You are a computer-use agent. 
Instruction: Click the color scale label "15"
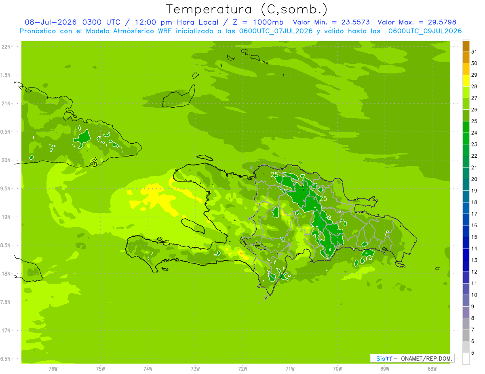tap(474, 237)
